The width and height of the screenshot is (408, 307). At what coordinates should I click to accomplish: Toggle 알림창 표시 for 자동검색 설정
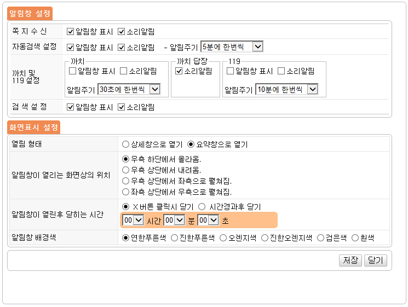click(71, 47)
